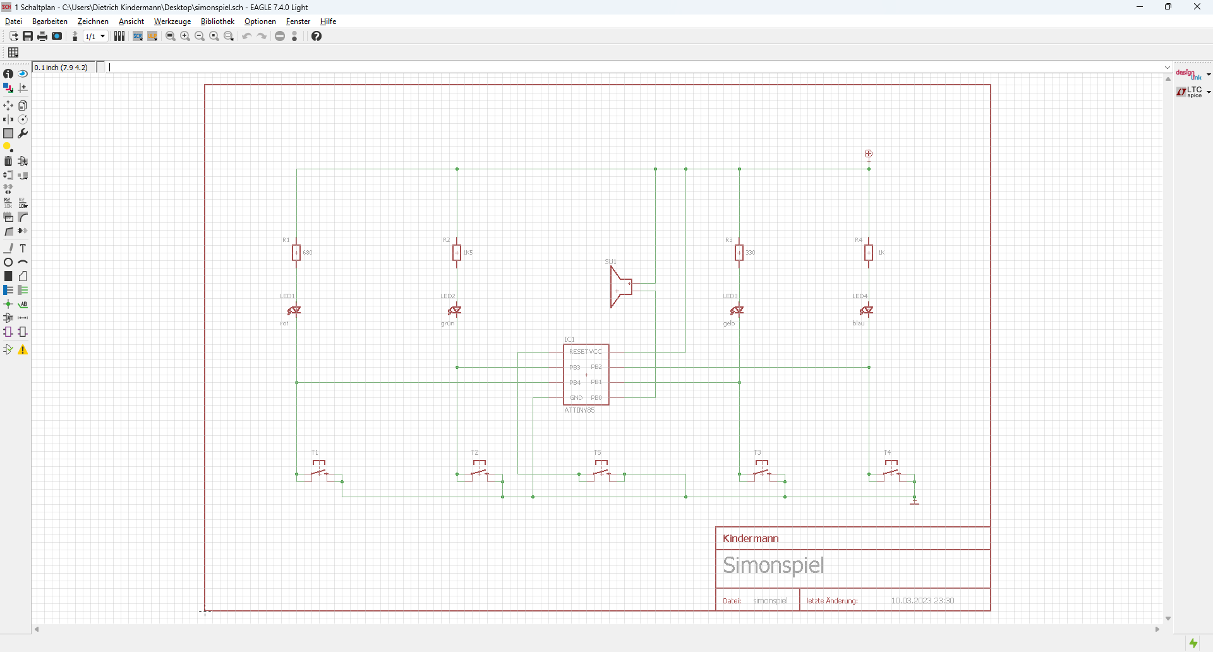Image resolution: width=1213 pixels, height=652 pixels.
Task: Expand the LTC spice dropdown
Action: coord(1209,92)
